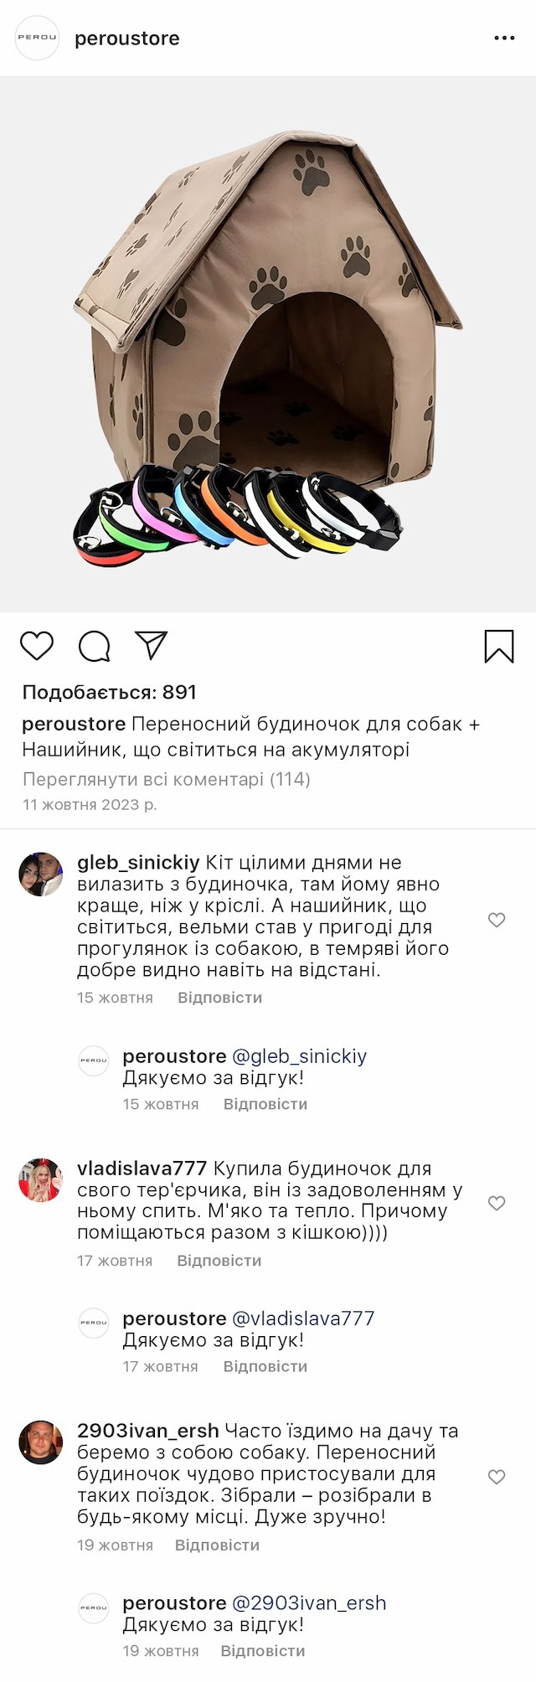Image resolution: width=536 pixels, height=1682 pixels.
Task: Open vladislava777's profile picture
Action: pyautogui.click(x=40, y=1179)
